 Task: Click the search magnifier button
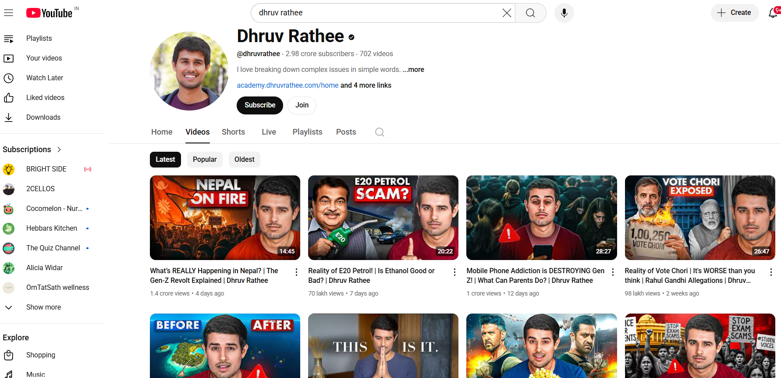pyautogui.click(x=530, y=13)
